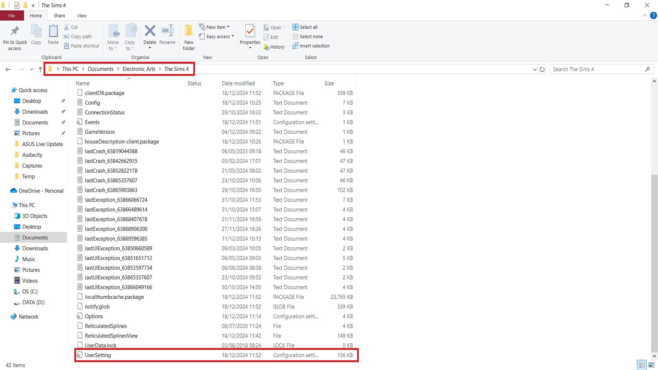This screenshot has height=370, width=658.
Task: Open the New item dropdown
Action: tap(215, 27)
